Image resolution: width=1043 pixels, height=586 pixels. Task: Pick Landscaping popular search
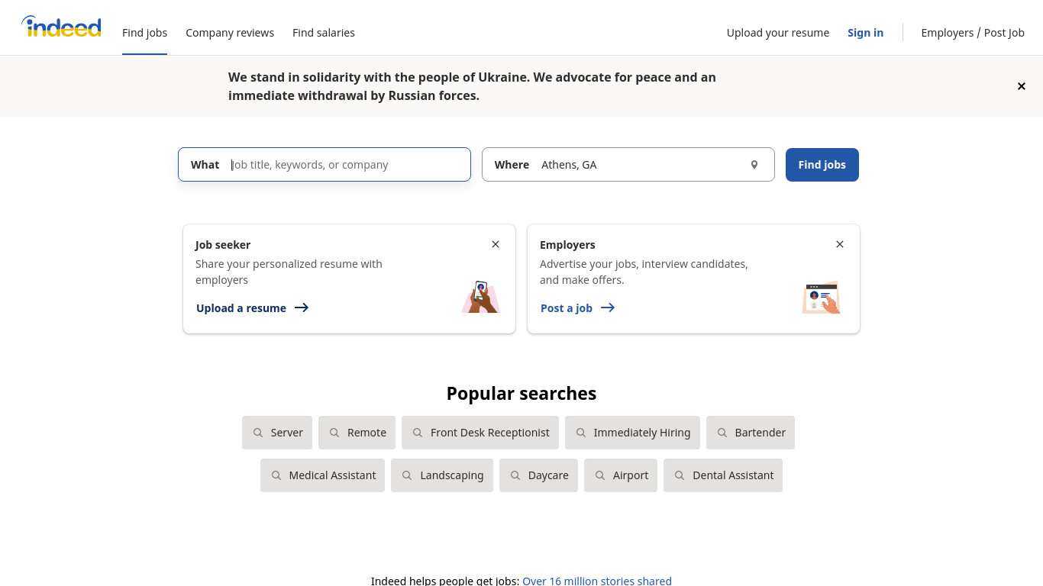(x=442, y=475)
